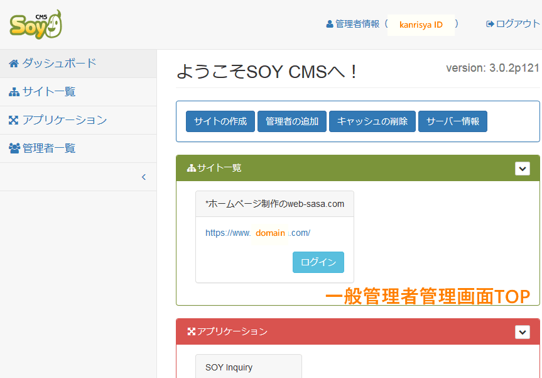Click the 管理者の追加 button

click(292, 121)
